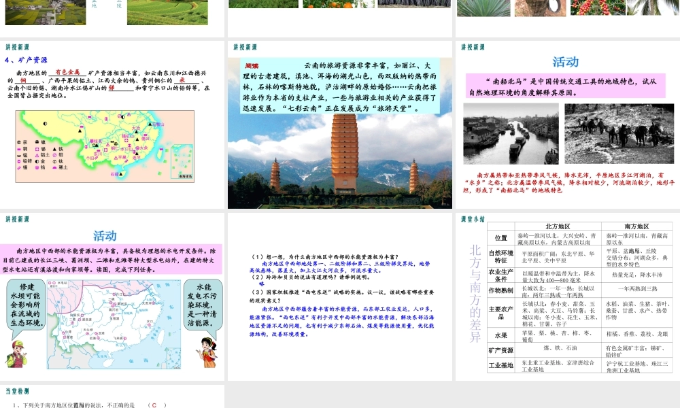Click question (3) text about 西电东送

click(x=342, y=296)
